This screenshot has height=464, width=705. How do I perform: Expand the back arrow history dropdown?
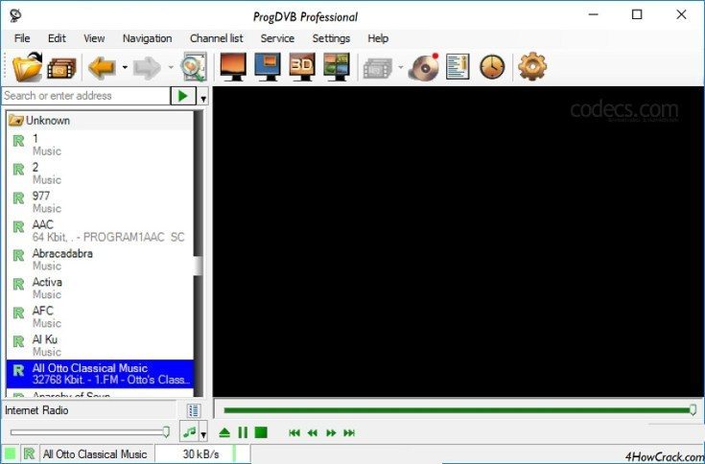(125, 68)
